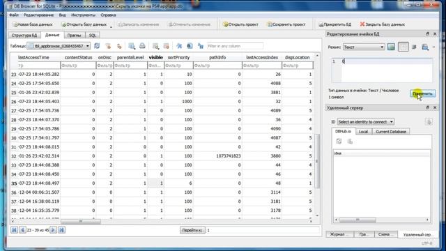Clear all filters with the funnel icon
446x251 pixels.
(108, 46)
